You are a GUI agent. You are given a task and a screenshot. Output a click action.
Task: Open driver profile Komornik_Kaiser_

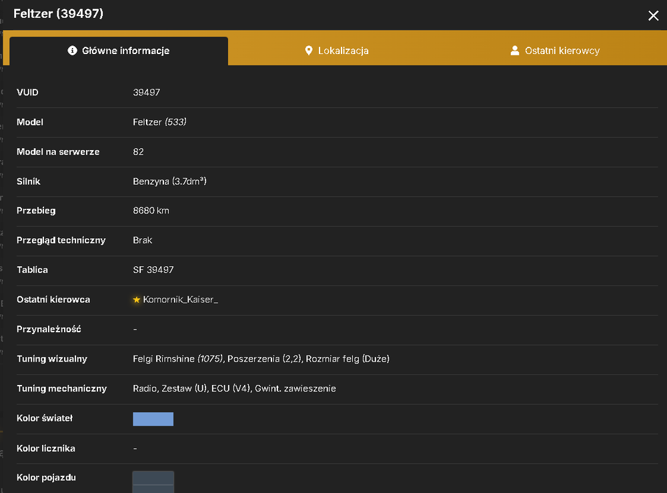[180, 300]
